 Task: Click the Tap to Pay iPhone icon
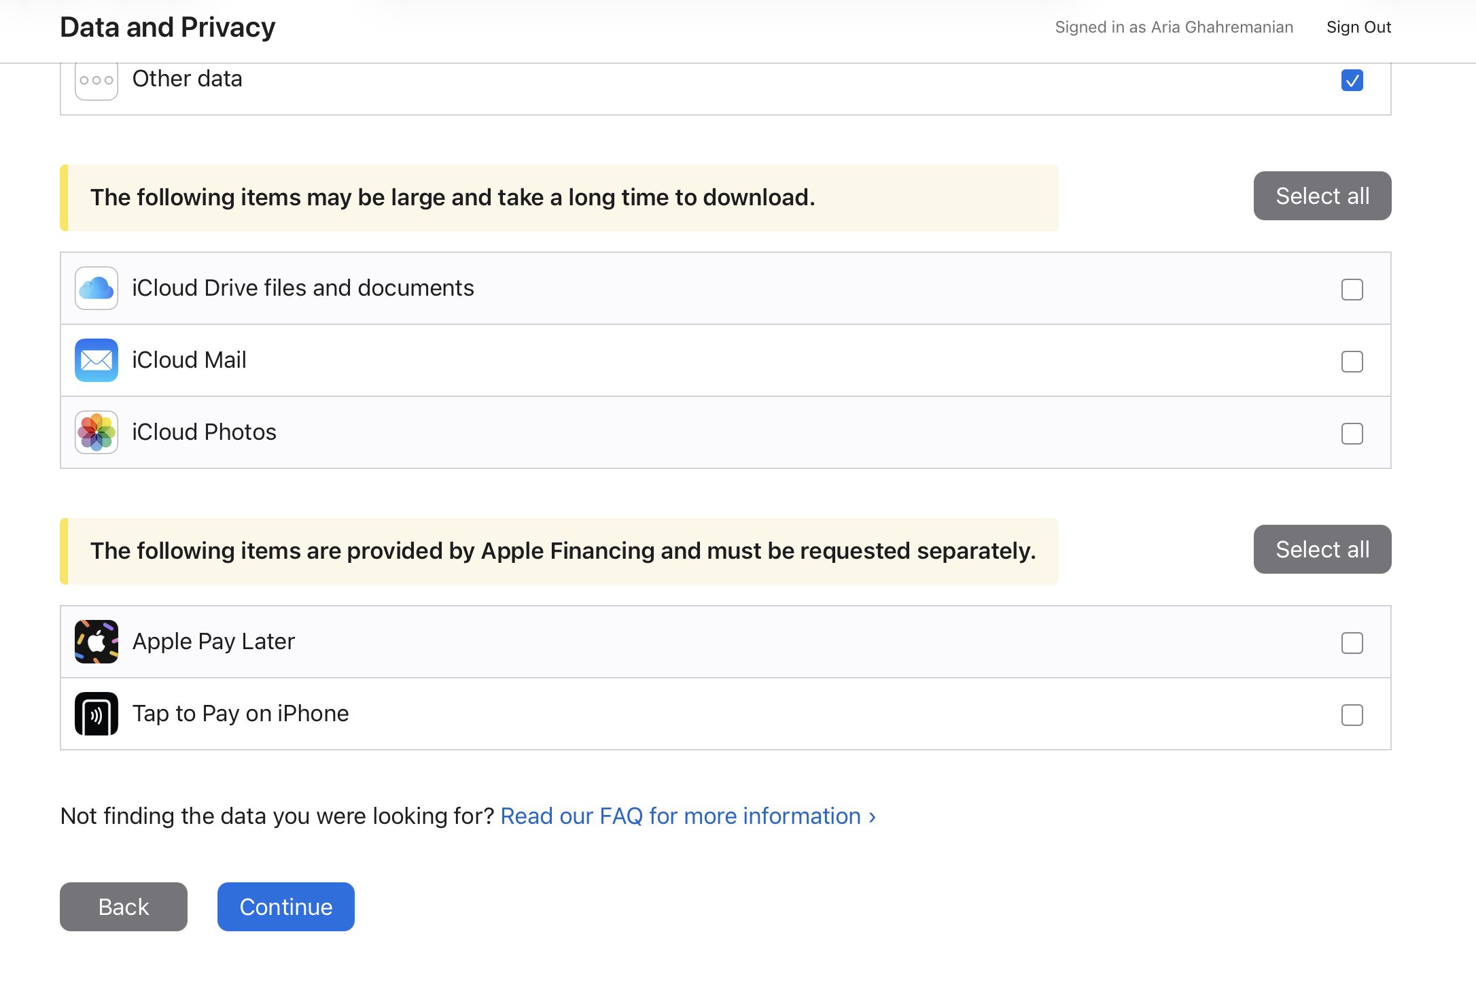(x=96, y=714)
